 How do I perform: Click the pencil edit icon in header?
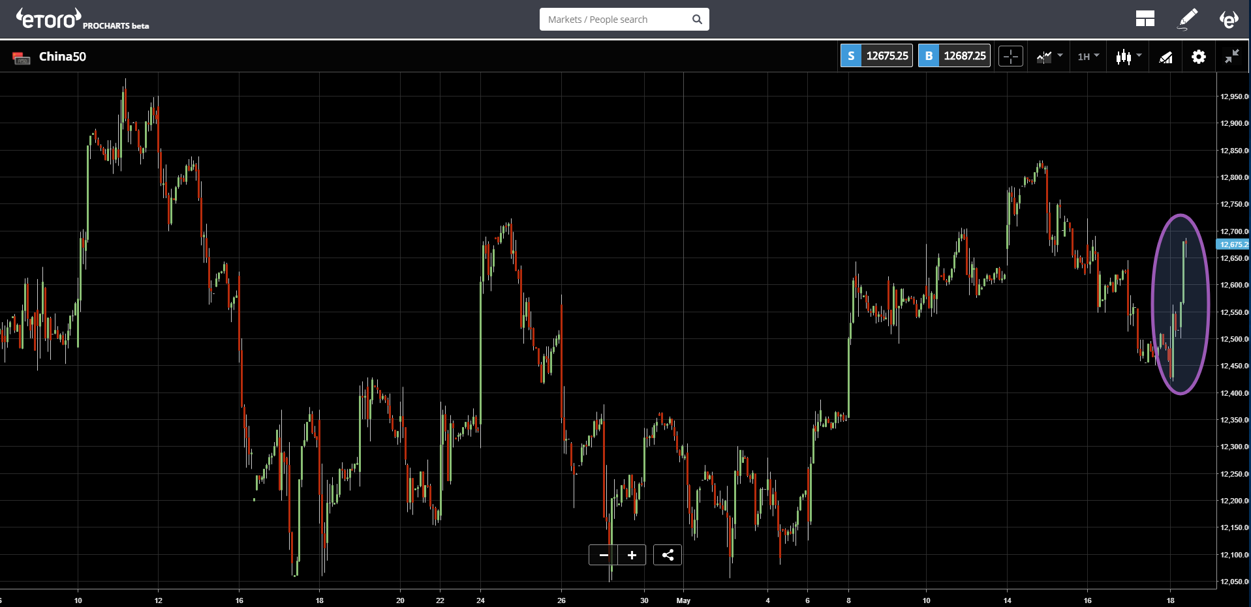(x=1187, y=19)
